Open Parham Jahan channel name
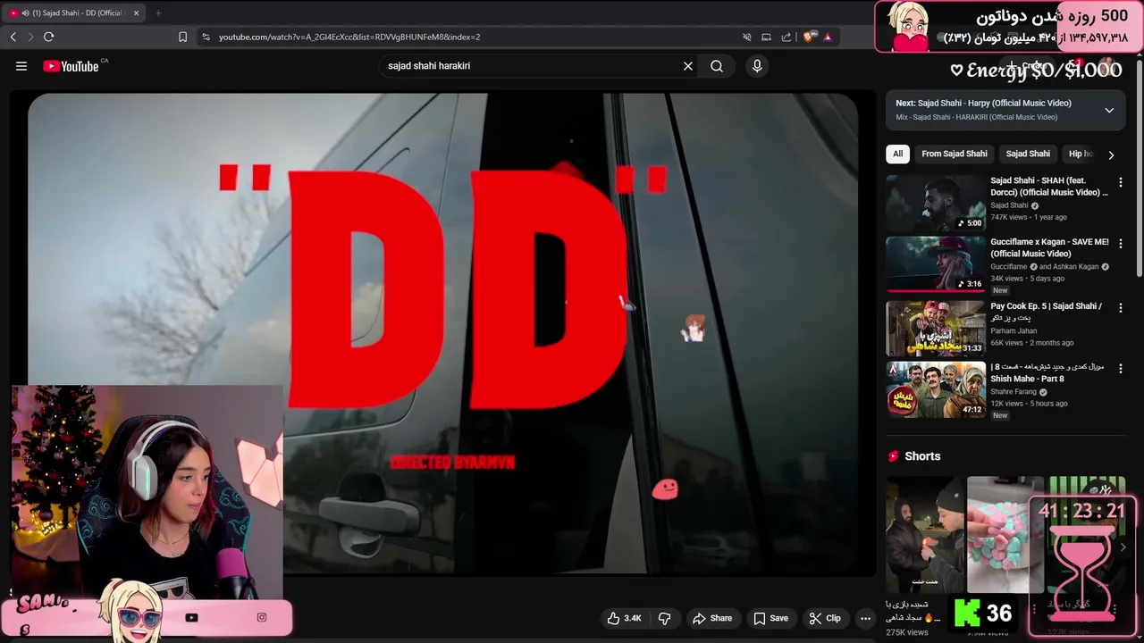This screenshot has width=1144, height=643. coord(1014,330)
